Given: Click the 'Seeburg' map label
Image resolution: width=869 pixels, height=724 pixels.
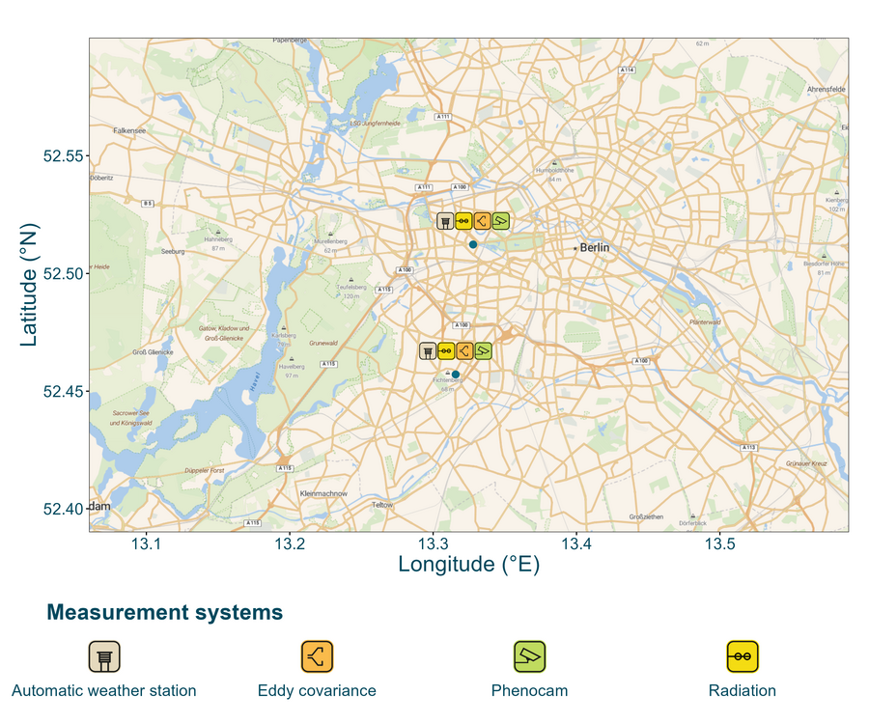Looking at the screenshot, I should tap(173, 252).
